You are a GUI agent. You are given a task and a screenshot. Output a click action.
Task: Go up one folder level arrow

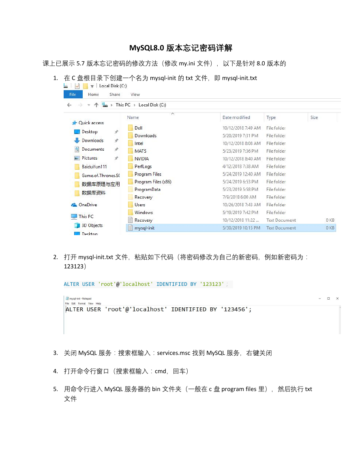96,105
